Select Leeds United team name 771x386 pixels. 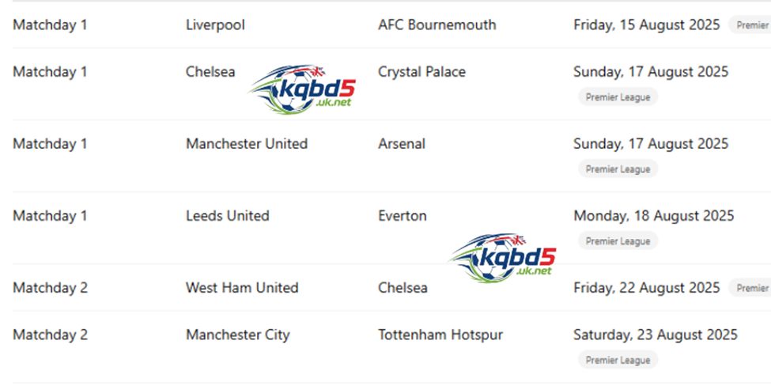227,216
